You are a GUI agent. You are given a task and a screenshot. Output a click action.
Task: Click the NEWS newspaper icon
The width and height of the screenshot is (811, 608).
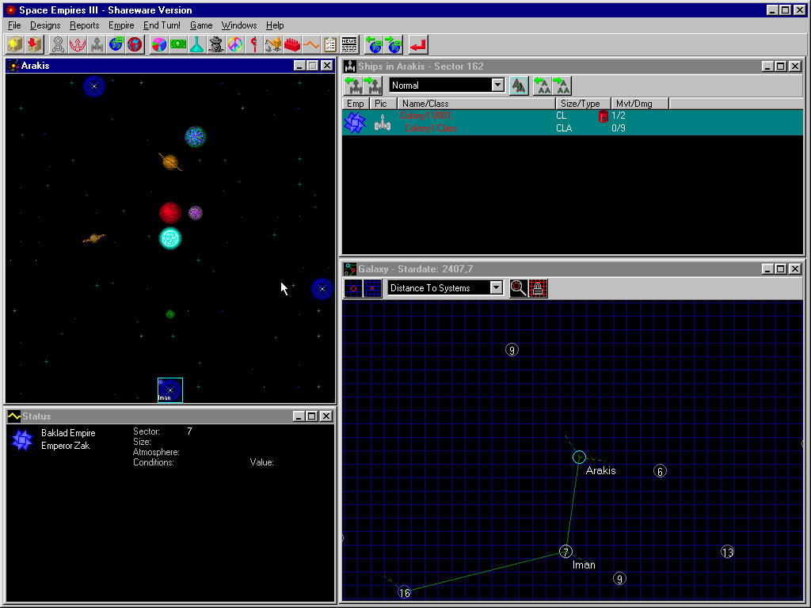[349, 44]
